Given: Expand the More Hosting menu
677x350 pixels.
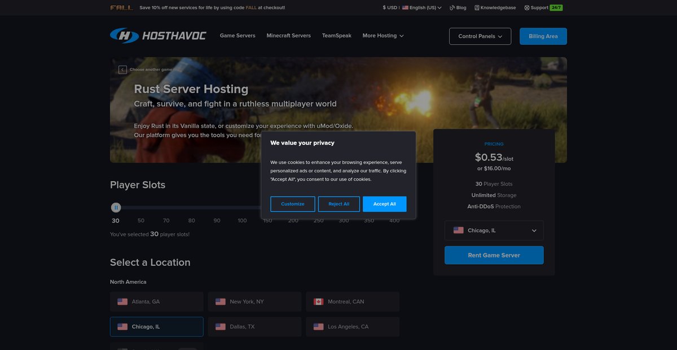Looking at the screenshot, I should 383,36.
